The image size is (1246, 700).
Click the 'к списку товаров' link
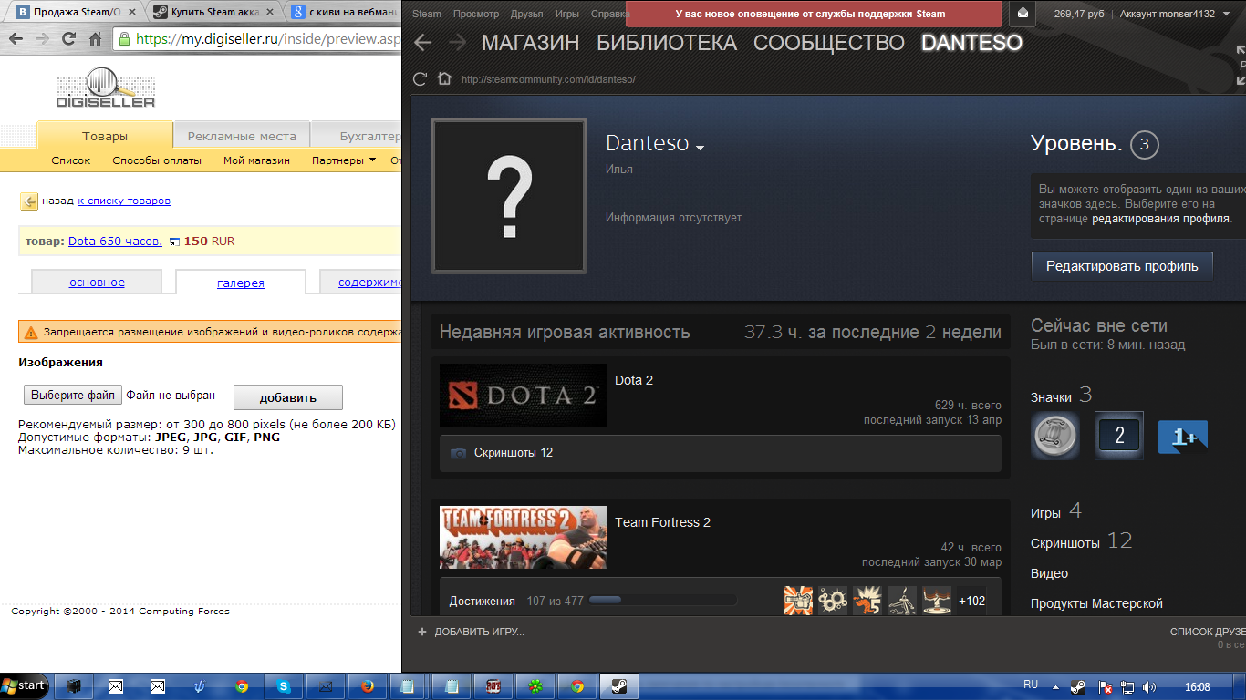pyautogui.click(x=124, y=201)
